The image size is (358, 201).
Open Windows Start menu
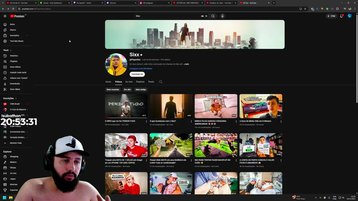(x=4, y=198)
